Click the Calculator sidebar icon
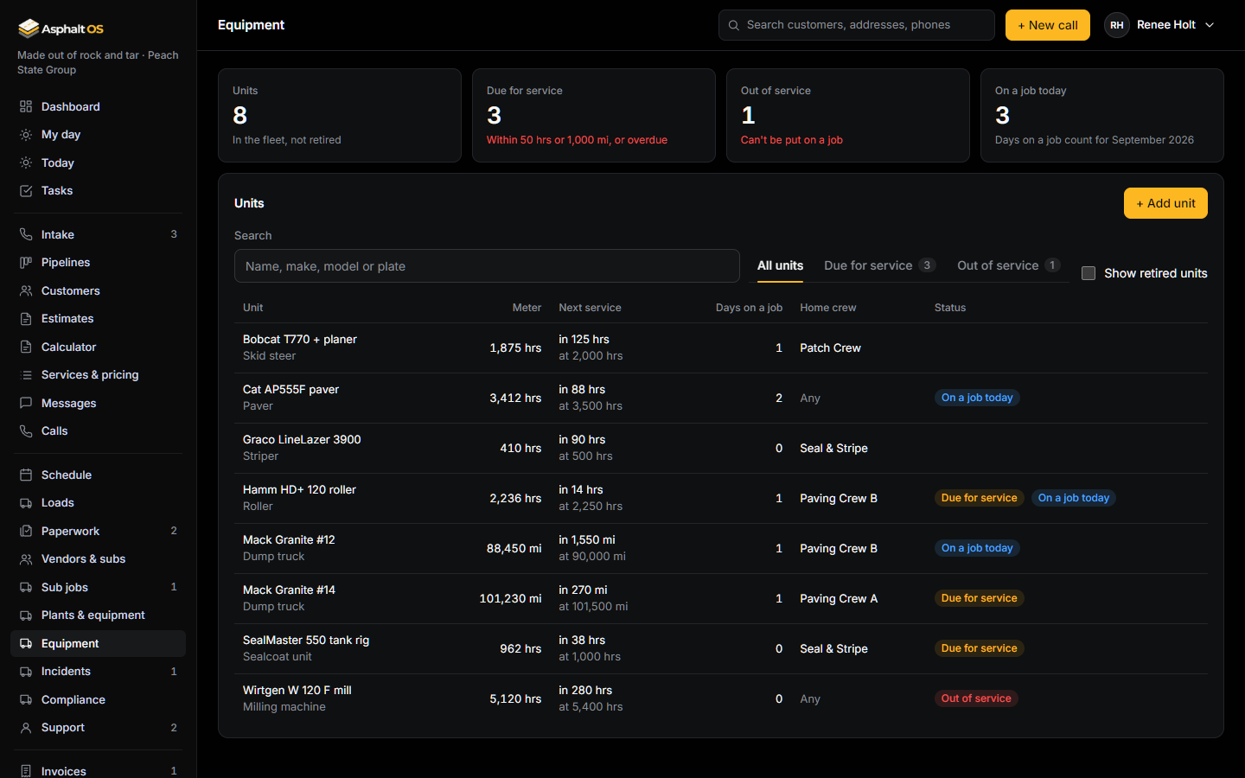Screen dimensions: 1245x778 click(26, 348)
